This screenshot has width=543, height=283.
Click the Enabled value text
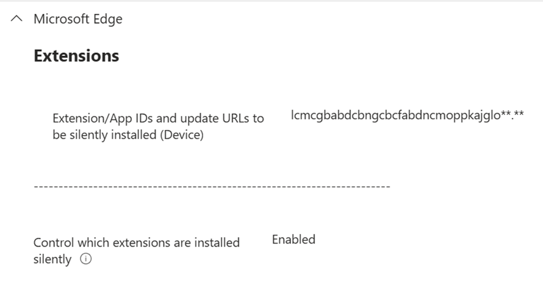(x=293, y=239)
